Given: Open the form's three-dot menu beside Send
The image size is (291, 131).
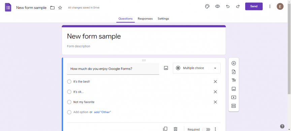Looking at the screenshot, I should 270,6.
